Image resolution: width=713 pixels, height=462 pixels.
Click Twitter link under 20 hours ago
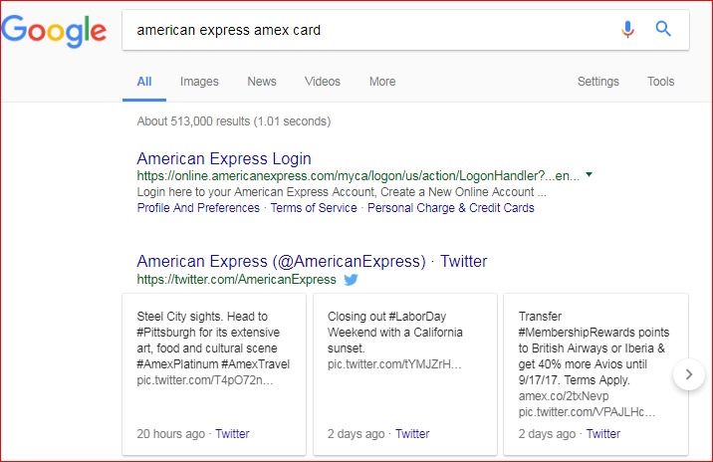(232, 434)
